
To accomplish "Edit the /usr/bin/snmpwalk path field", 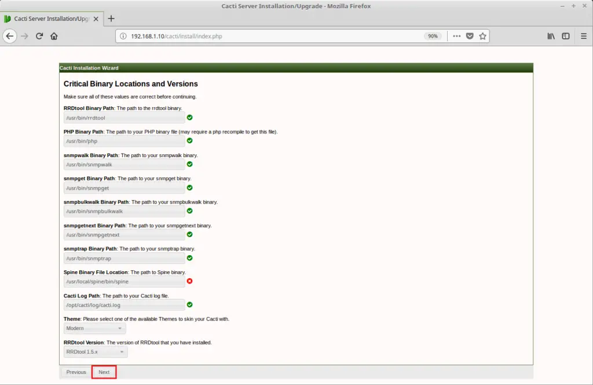I will point(124,164).
